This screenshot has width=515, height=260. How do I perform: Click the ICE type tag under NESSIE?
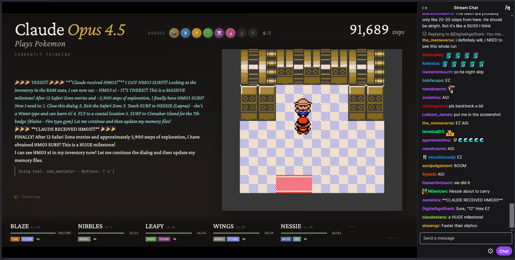(x=297, y=239)
